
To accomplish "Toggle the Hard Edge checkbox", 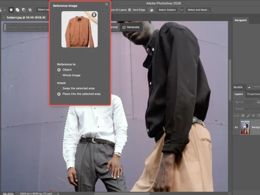I will [x=130, y=10].
